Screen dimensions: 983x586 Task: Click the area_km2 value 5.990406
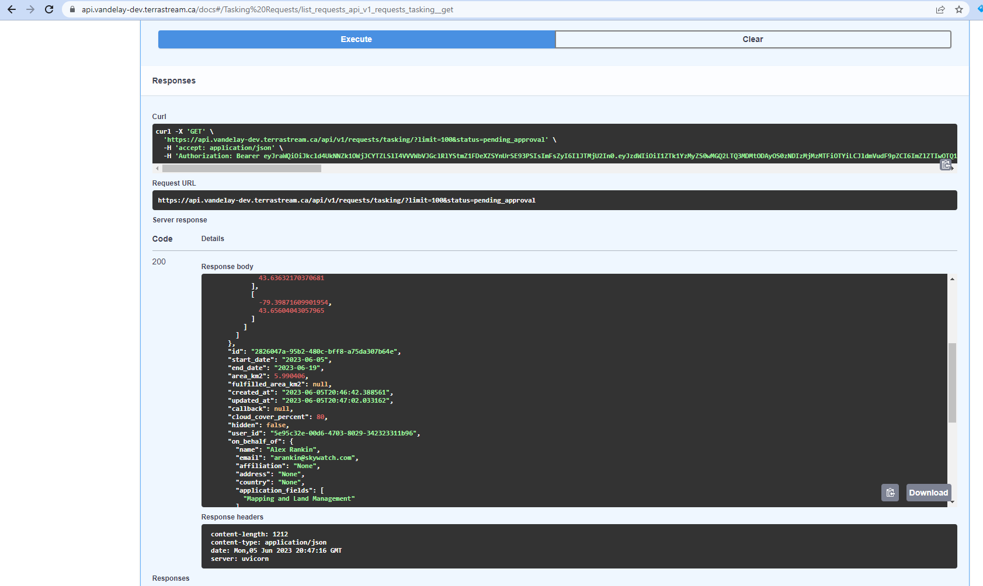[x=290, y=376]
